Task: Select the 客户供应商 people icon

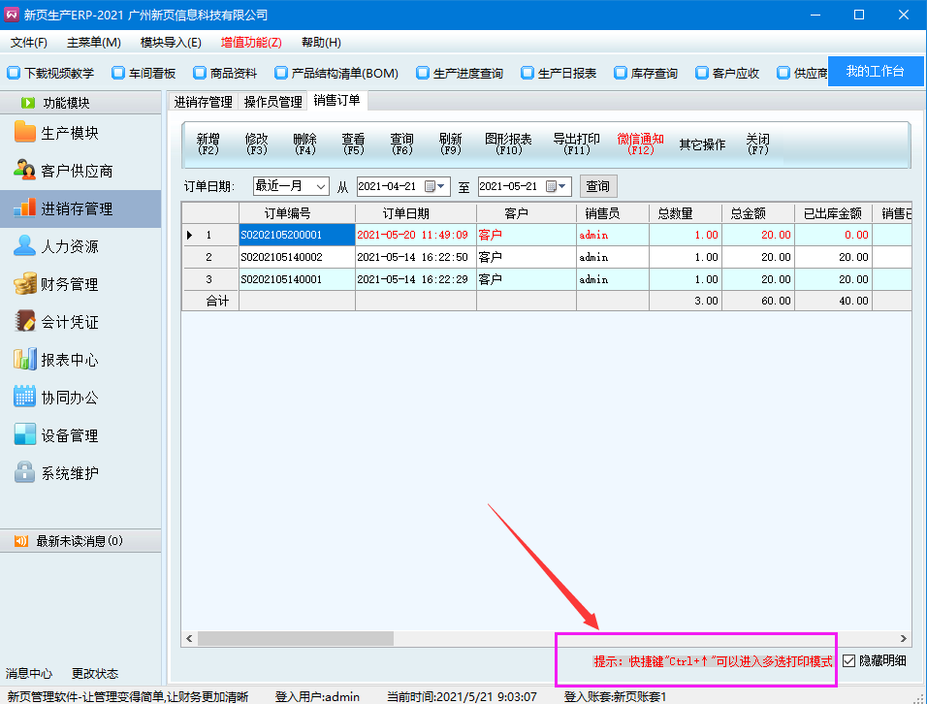Action: [x=24, y=171]
